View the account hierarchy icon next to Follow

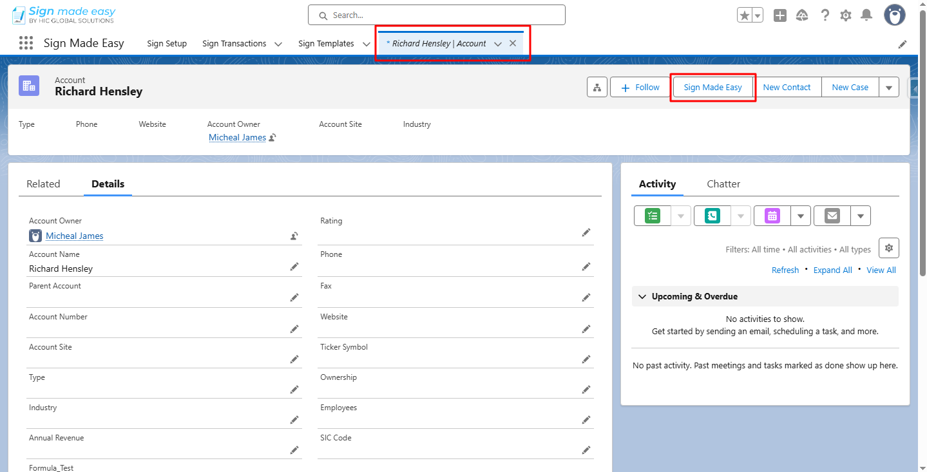pyautogui.click(x=597, y=87)
